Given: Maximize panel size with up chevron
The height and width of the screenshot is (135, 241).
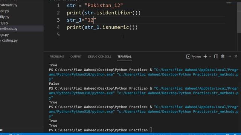Looking at the screenshot, I should (230, 56).
